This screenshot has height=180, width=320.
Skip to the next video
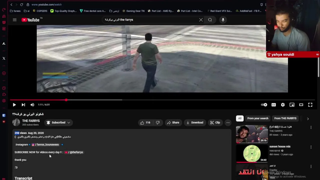pyautogui.click(x=23, y=105)
